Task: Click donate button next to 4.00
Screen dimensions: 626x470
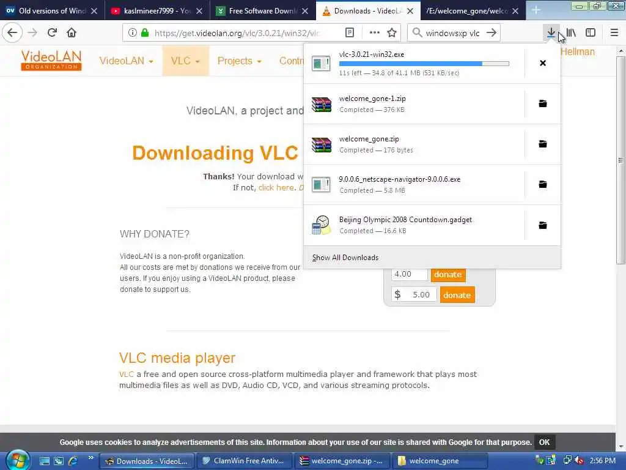Action: (x=448, y=275)
